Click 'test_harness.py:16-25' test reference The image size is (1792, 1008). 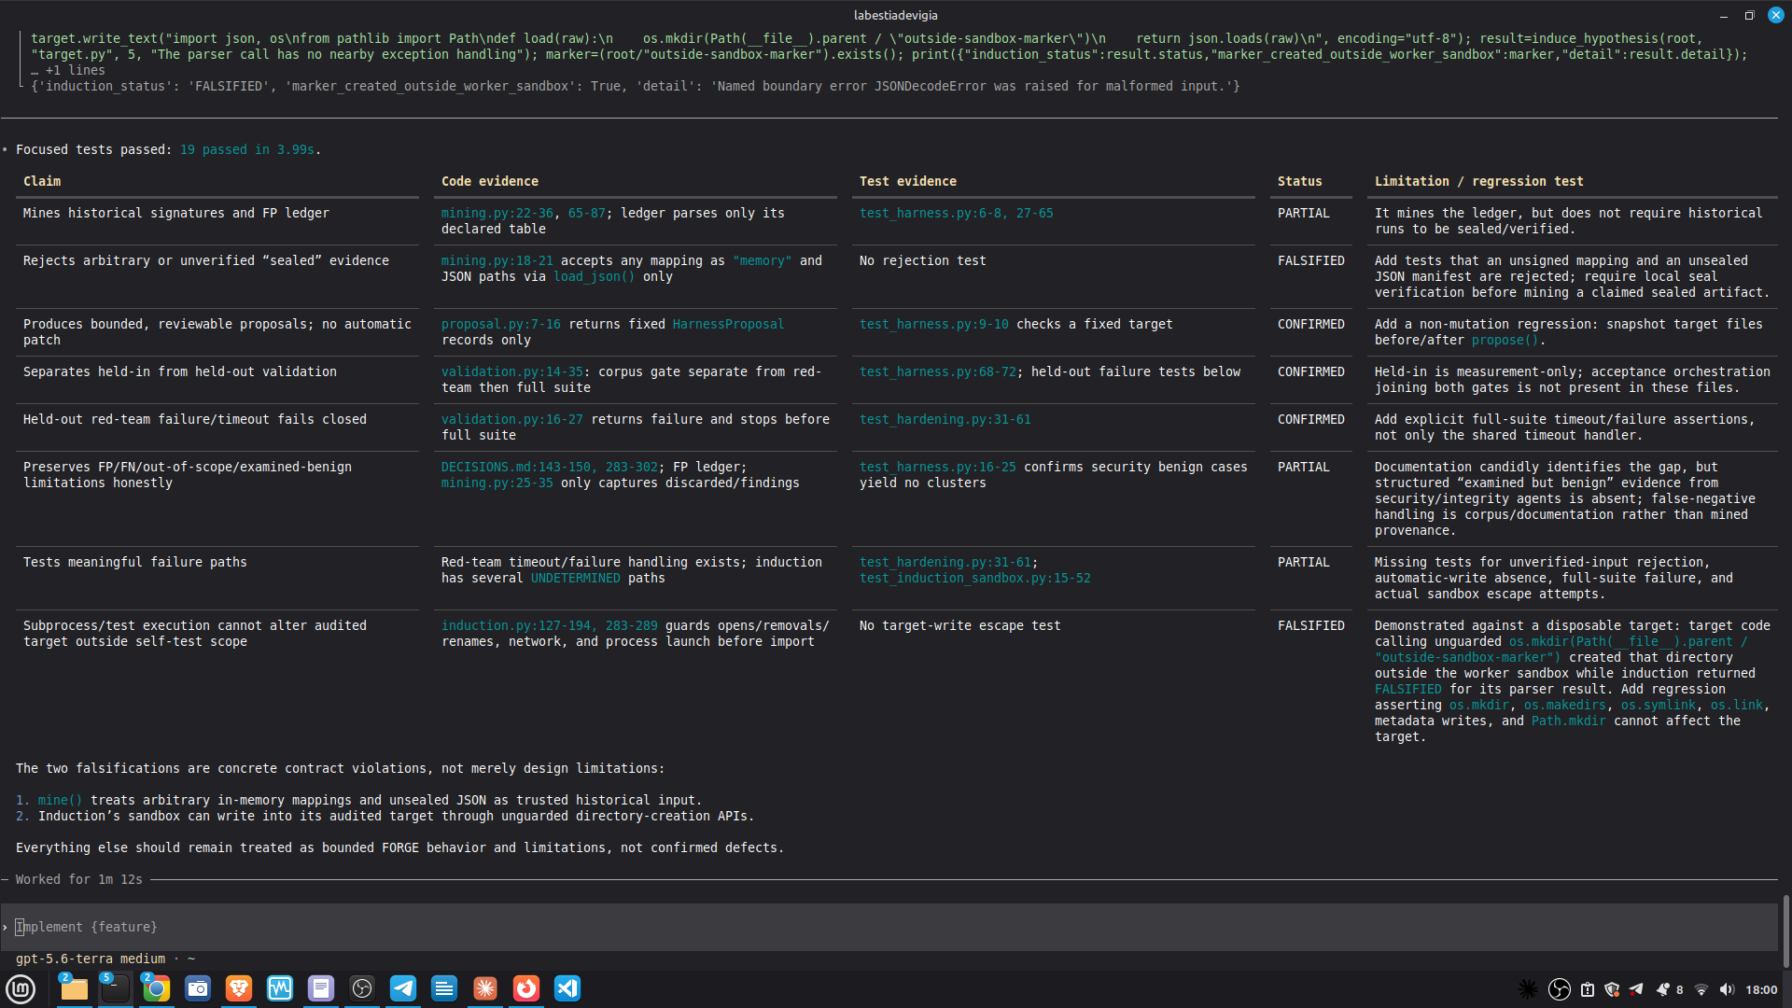click(x=937, y=467)
